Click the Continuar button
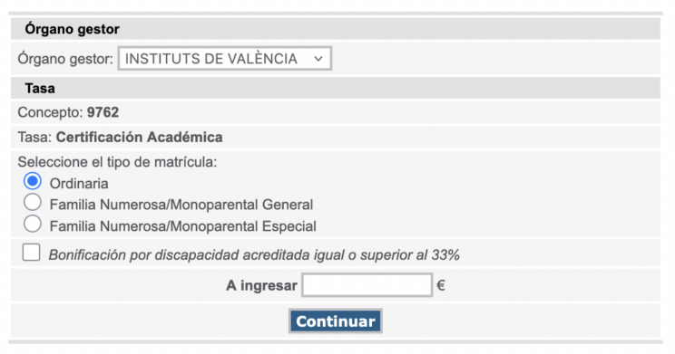Screen dimensions: 675x354 [x=336, y=321]
